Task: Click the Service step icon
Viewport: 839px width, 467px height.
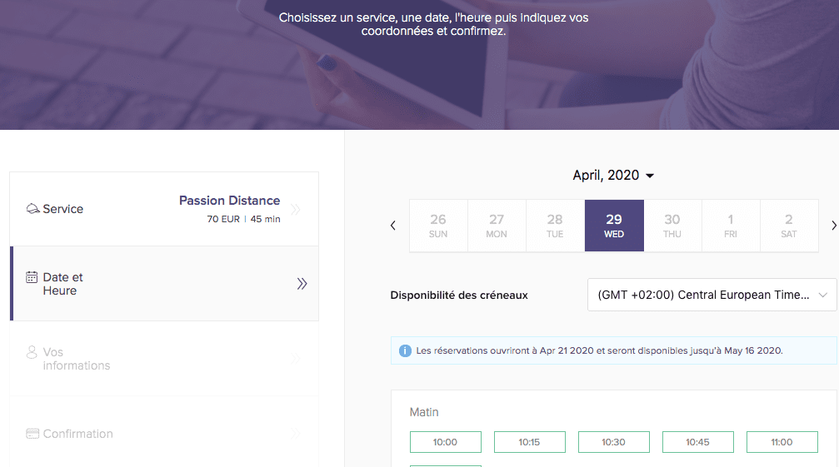Action: click(x=32, y=209)
